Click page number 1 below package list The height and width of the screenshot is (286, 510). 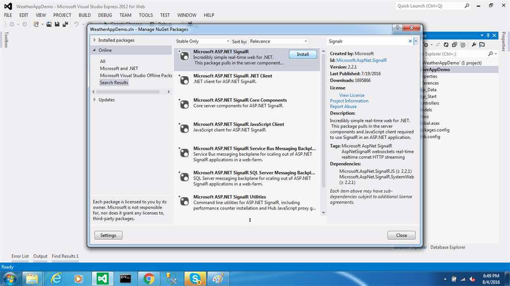tap(250, 220)
